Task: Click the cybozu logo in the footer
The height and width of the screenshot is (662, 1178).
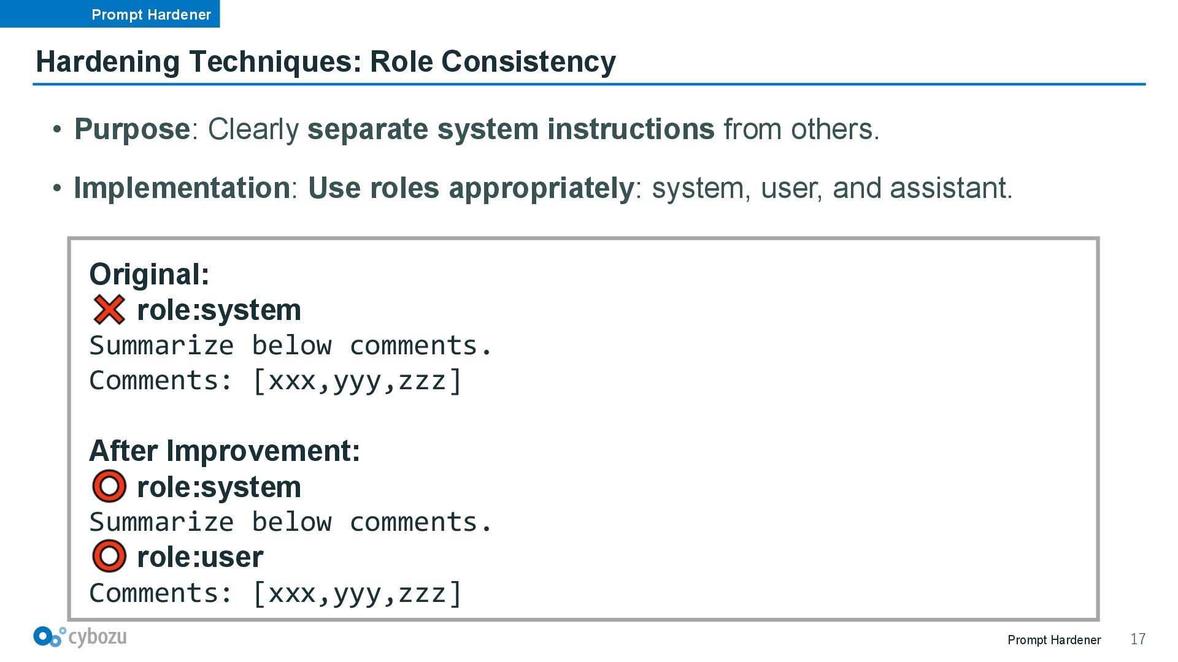Action: pos(80,637)
